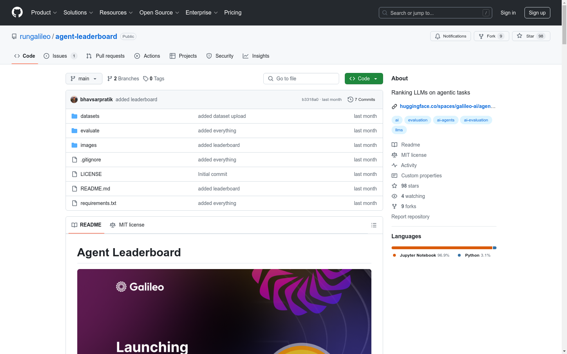Screen dimensions: 567x354
Task: Click the Go to file search field
Action: click(301, 79)
